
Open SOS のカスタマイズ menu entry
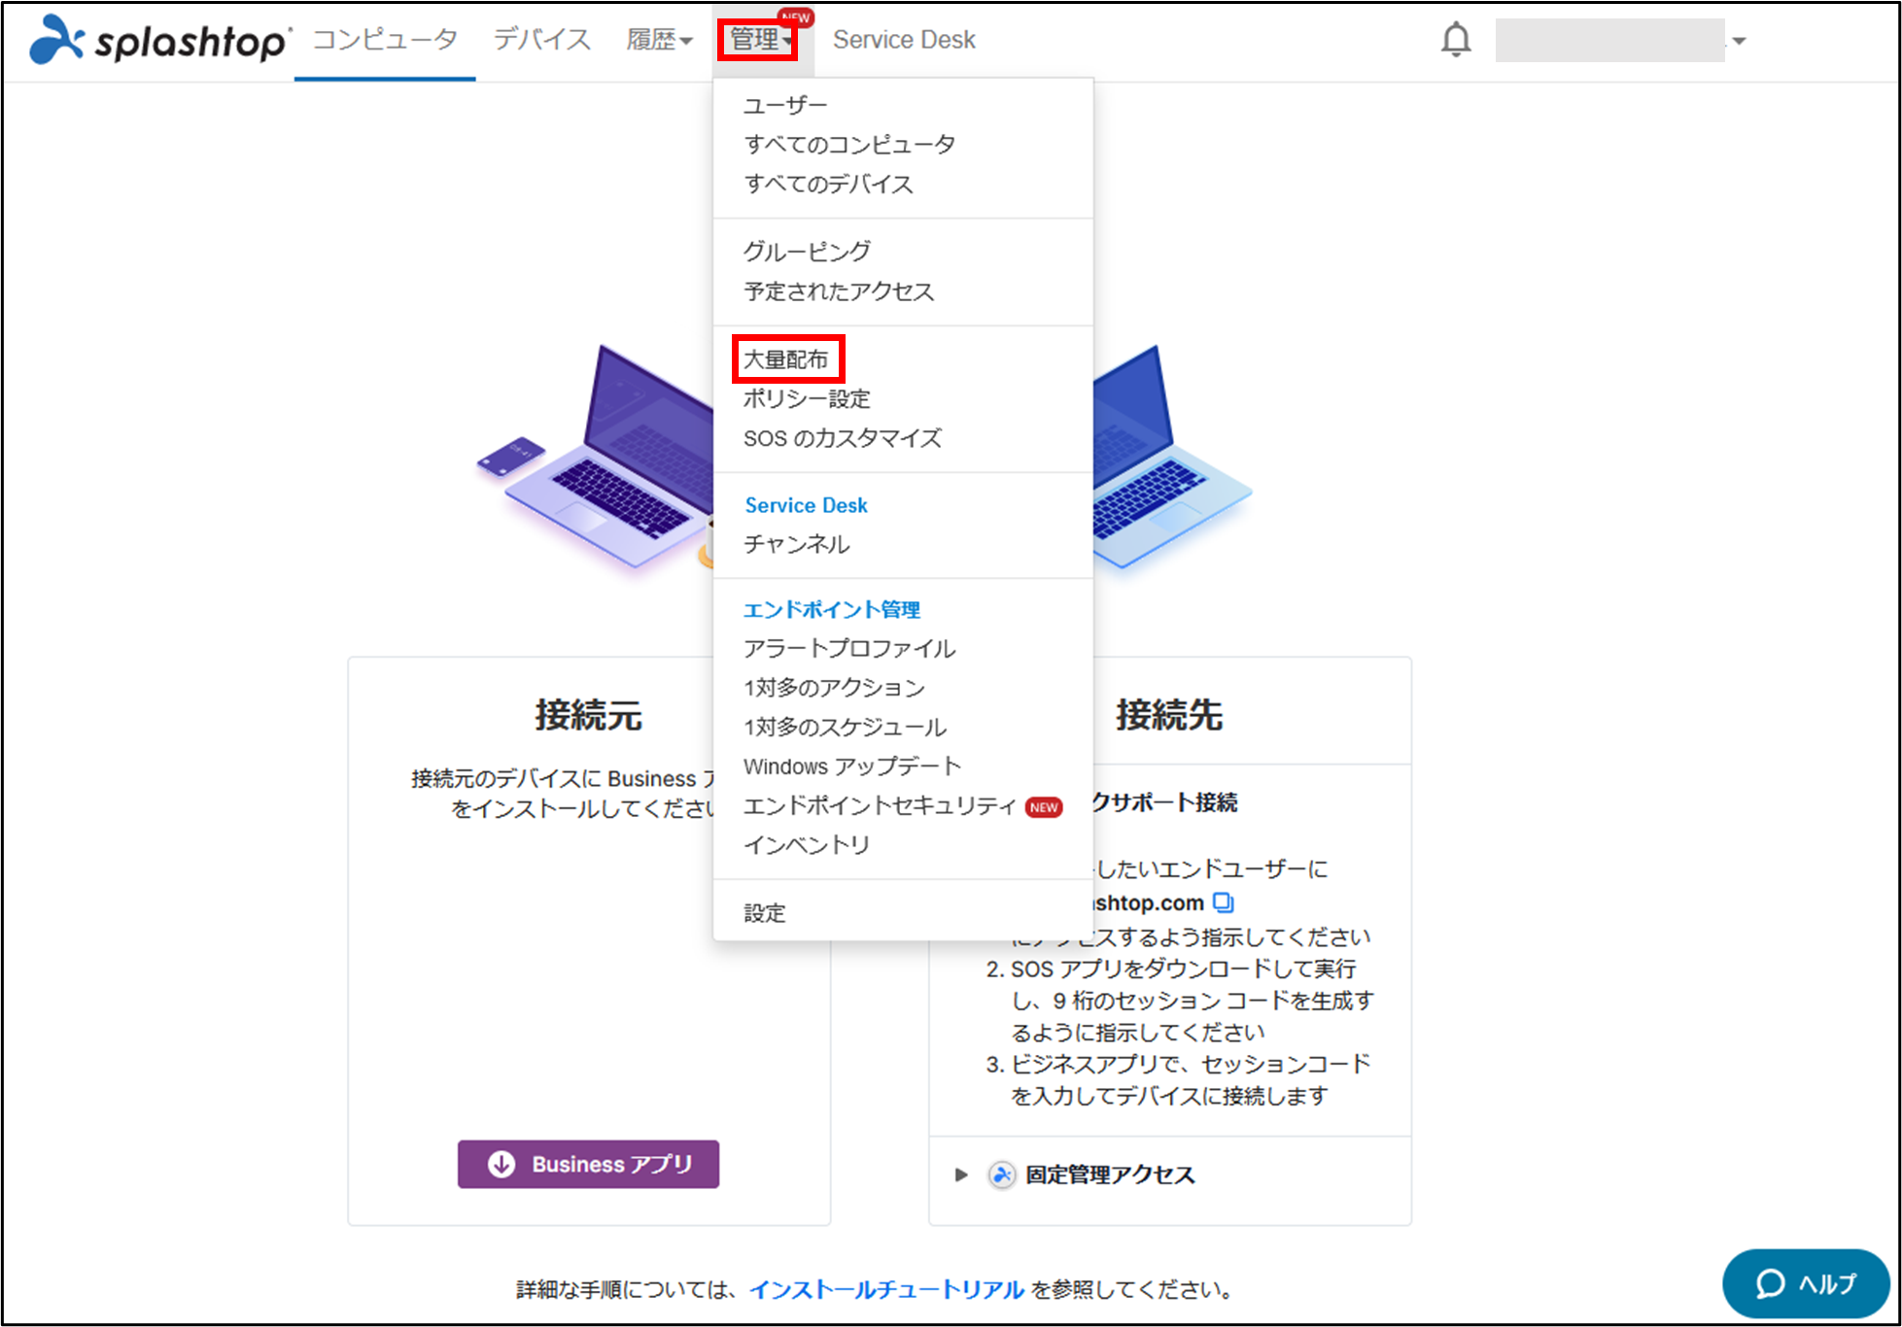point(843,438)
